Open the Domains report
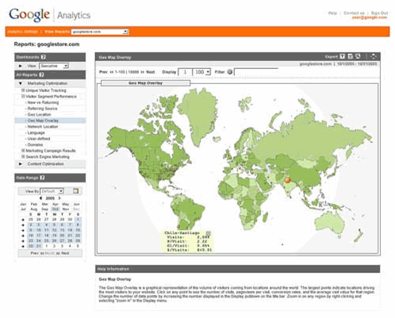 click(35, 144)
